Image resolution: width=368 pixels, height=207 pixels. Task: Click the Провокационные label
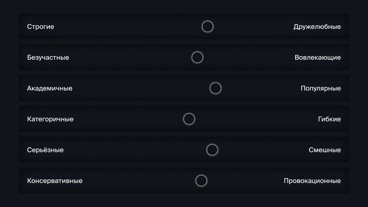tap(312, 180)
